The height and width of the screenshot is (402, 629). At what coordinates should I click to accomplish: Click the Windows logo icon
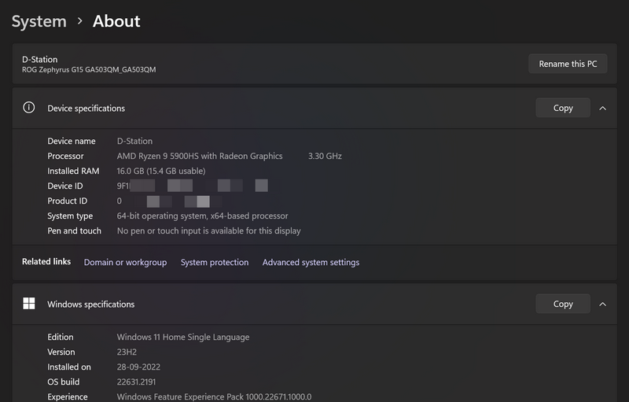29,304
